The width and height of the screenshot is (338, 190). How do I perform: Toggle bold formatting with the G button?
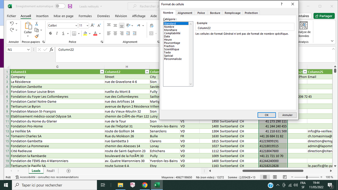[50, 33]
